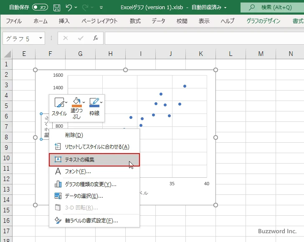Select column L header
The height and width of the screenshot is (242, 304).
click(x=231, y=54)
